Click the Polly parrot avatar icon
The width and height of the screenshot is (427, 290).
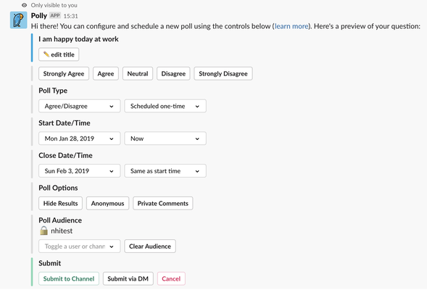(19, 20)
